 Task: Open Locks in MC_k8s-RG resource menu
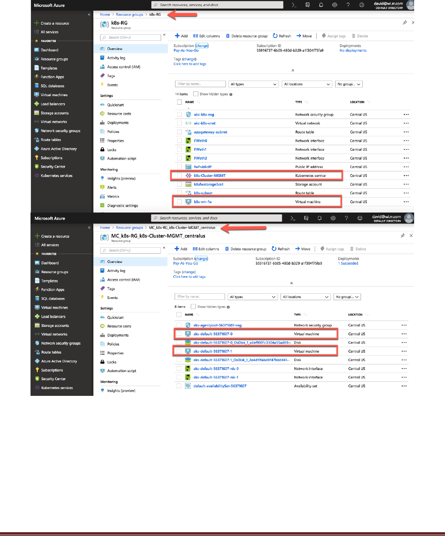(111, 362)
